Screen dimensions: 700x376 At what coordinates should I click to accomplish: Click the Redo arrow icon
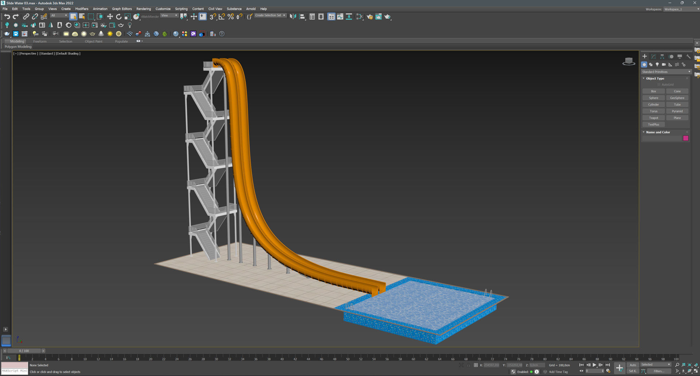point(16,16)
